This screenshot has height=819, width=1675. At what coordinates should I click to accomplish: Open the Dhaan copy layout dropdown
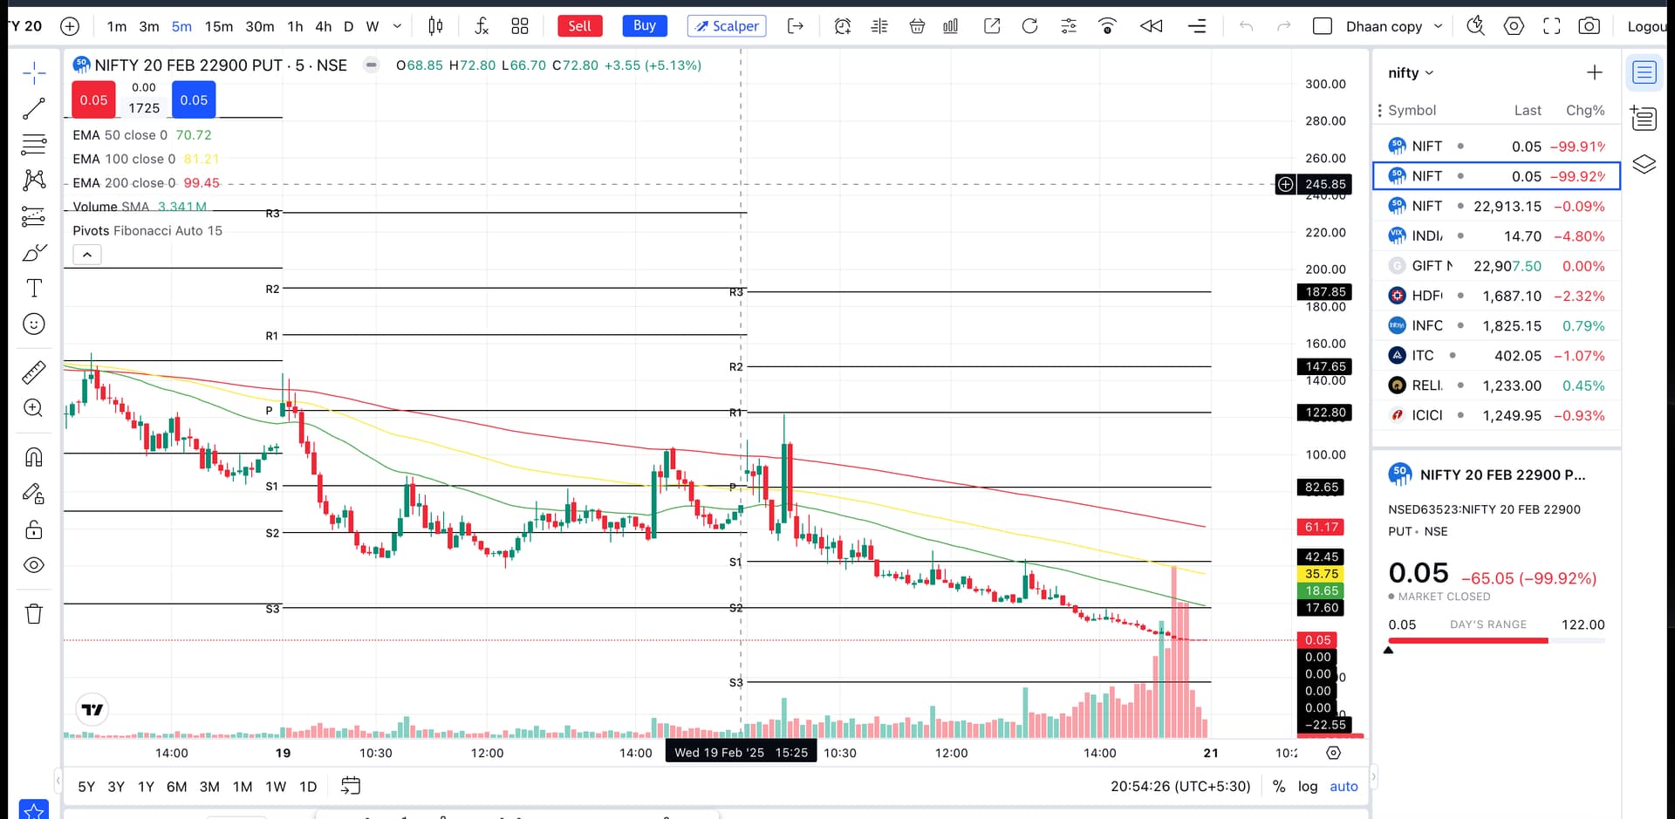click(1394, 26)
